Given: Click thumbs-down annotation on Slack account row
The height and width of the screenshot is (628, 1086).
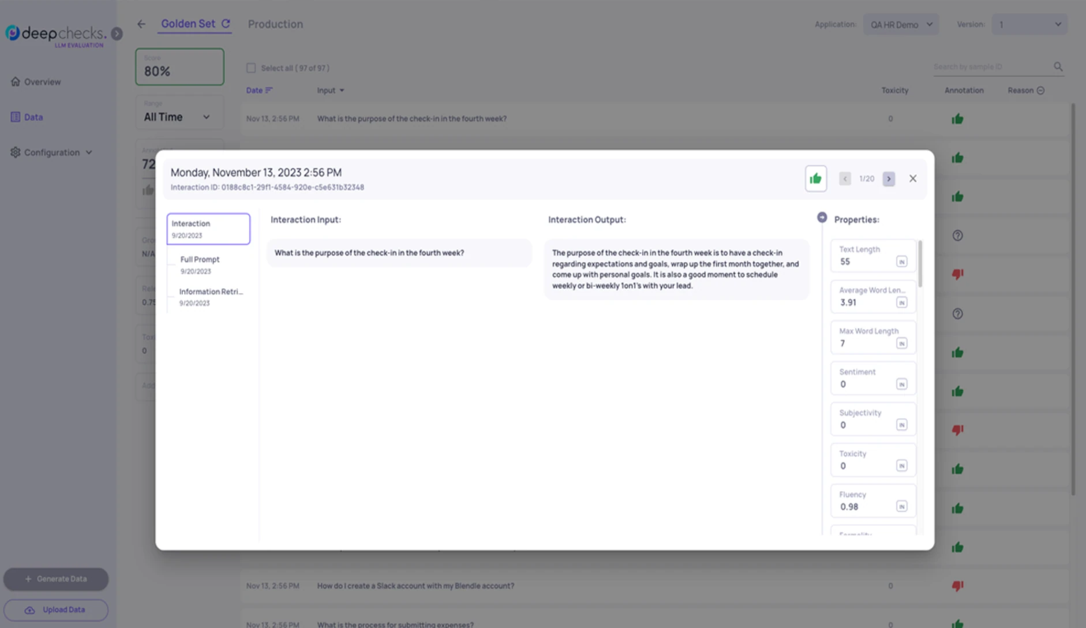Looking at the screenshot, I should [x=957, y=586].
